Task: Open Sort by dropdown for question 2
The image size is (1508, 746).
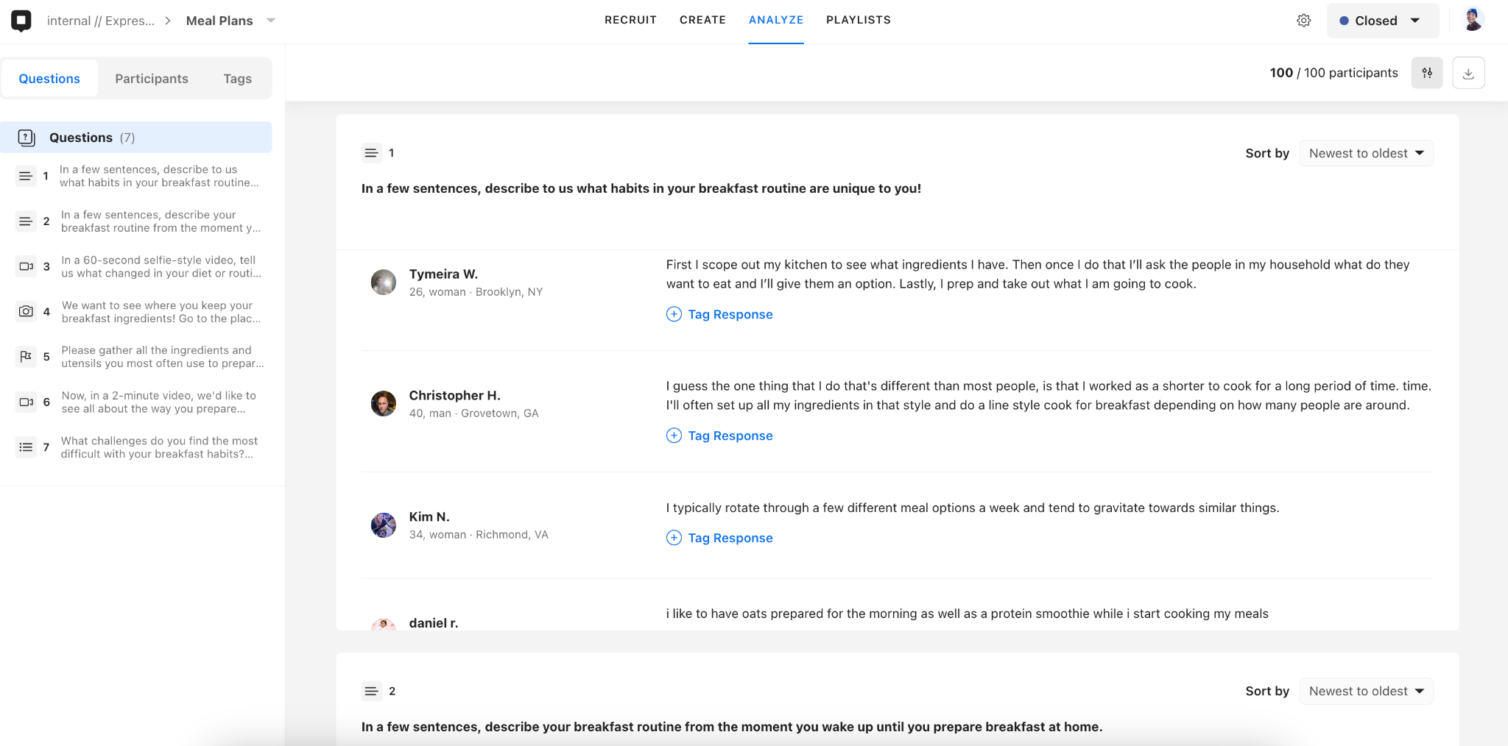Action: [x=1366, y=692]
